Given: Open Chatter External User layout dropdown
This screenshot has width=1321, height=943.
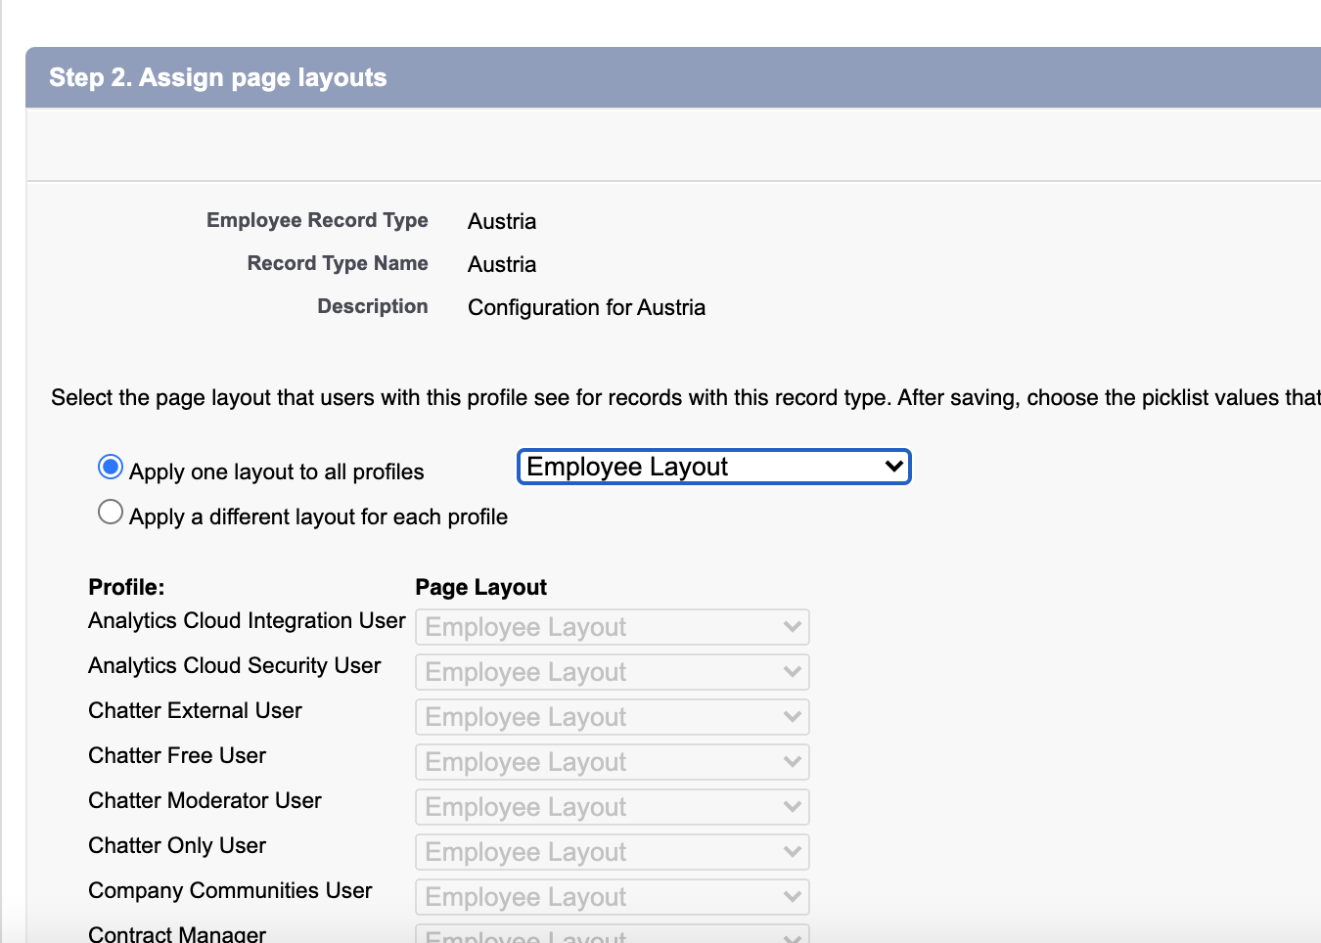Looking at the screenshot, I should coord(612,717).
